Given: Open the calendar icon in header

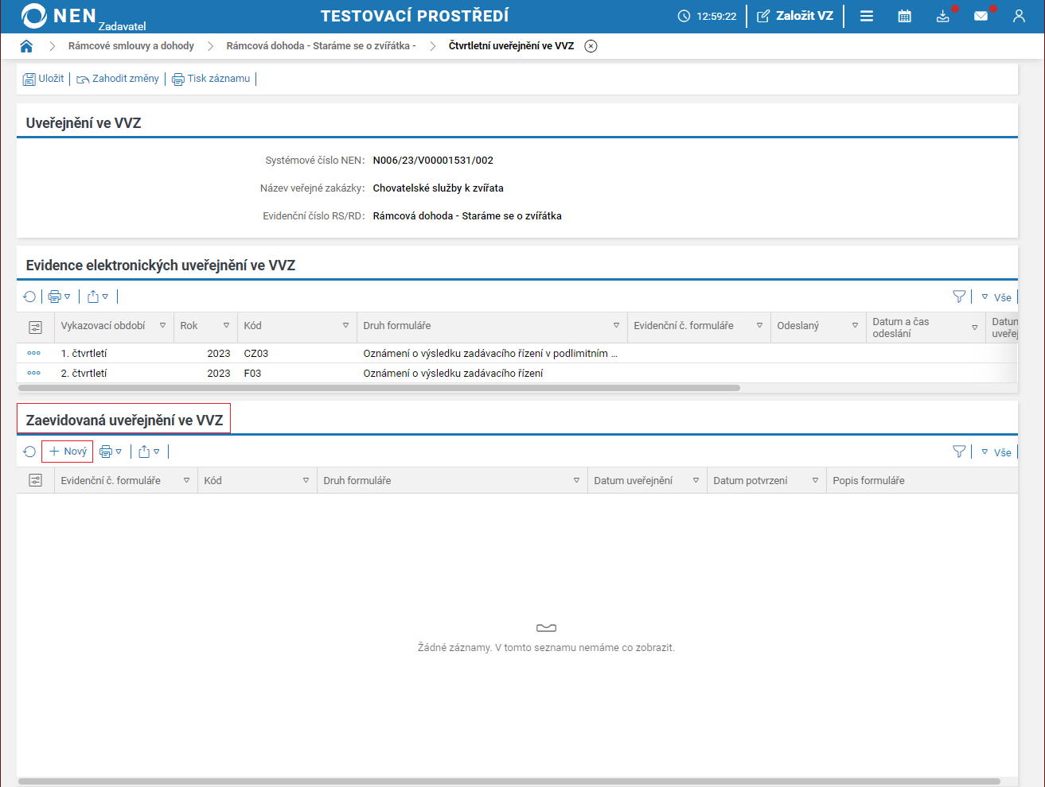Looking at the screenshot, I should 904,16.
